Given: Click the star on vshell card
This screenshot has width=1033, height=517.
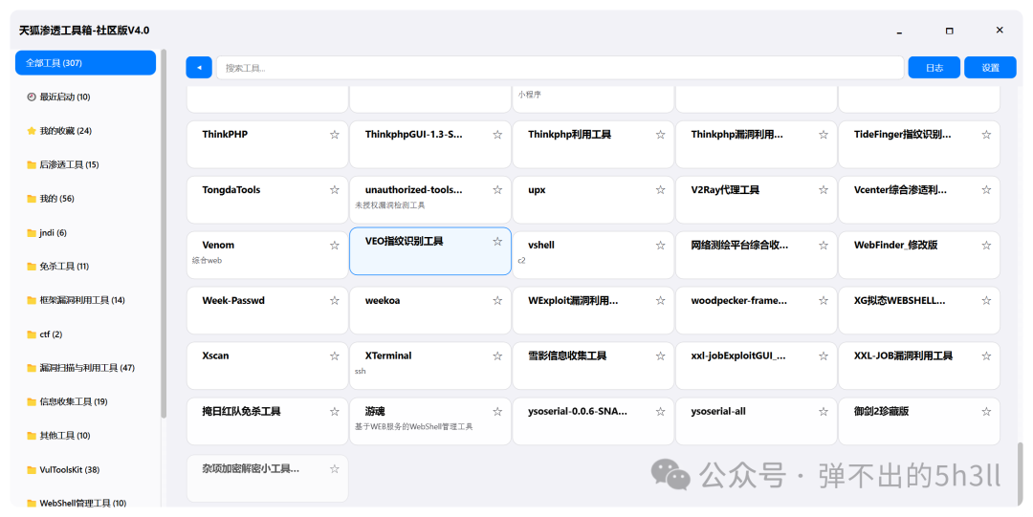Looking at the screenshot, I should pyautogui.click(x=660, y=246).
